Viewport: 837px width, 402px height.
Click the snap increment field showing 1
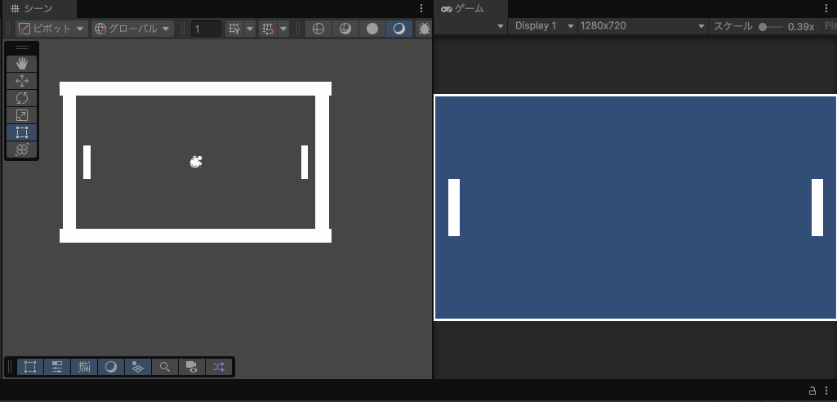(x=206, y=29)
